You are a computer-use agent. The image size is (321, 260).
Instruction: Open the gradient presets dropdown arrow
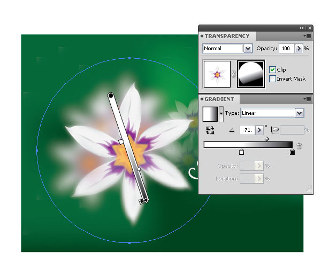[221, 114]
